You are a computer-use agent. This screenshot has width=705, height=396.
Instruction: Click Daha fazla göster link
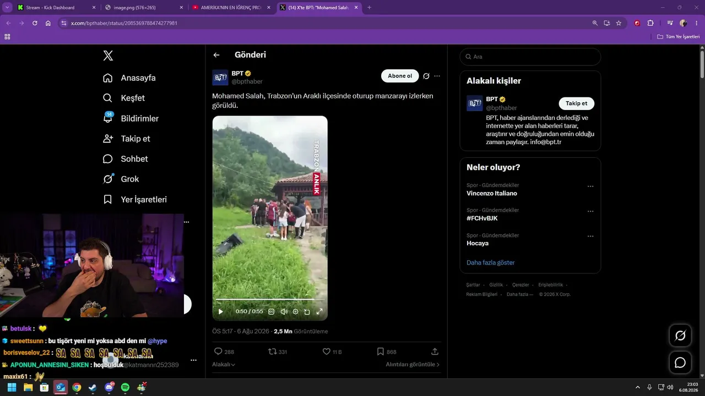[x=490, y=262]
